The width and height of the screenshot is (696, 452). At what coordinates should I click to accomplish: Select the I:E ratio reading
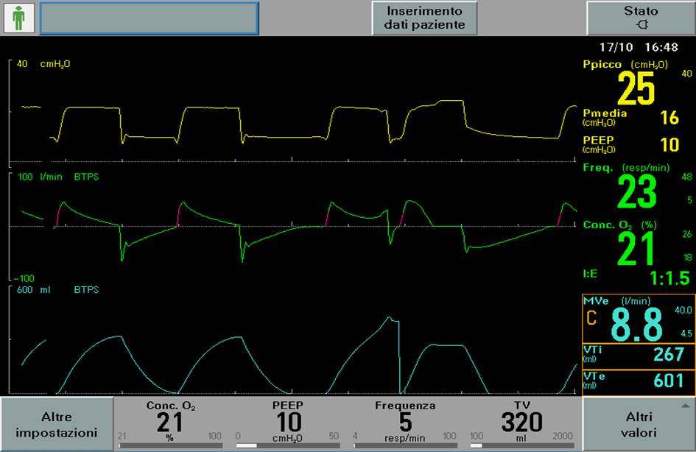pos(669,278)
